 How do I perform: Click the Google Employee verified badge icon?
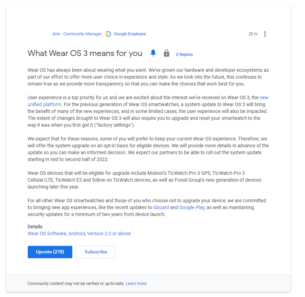point(108,34)
